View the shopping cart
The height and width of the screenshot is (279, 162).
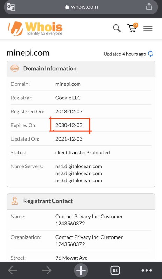pyautogui.click(x=132, y=28)
